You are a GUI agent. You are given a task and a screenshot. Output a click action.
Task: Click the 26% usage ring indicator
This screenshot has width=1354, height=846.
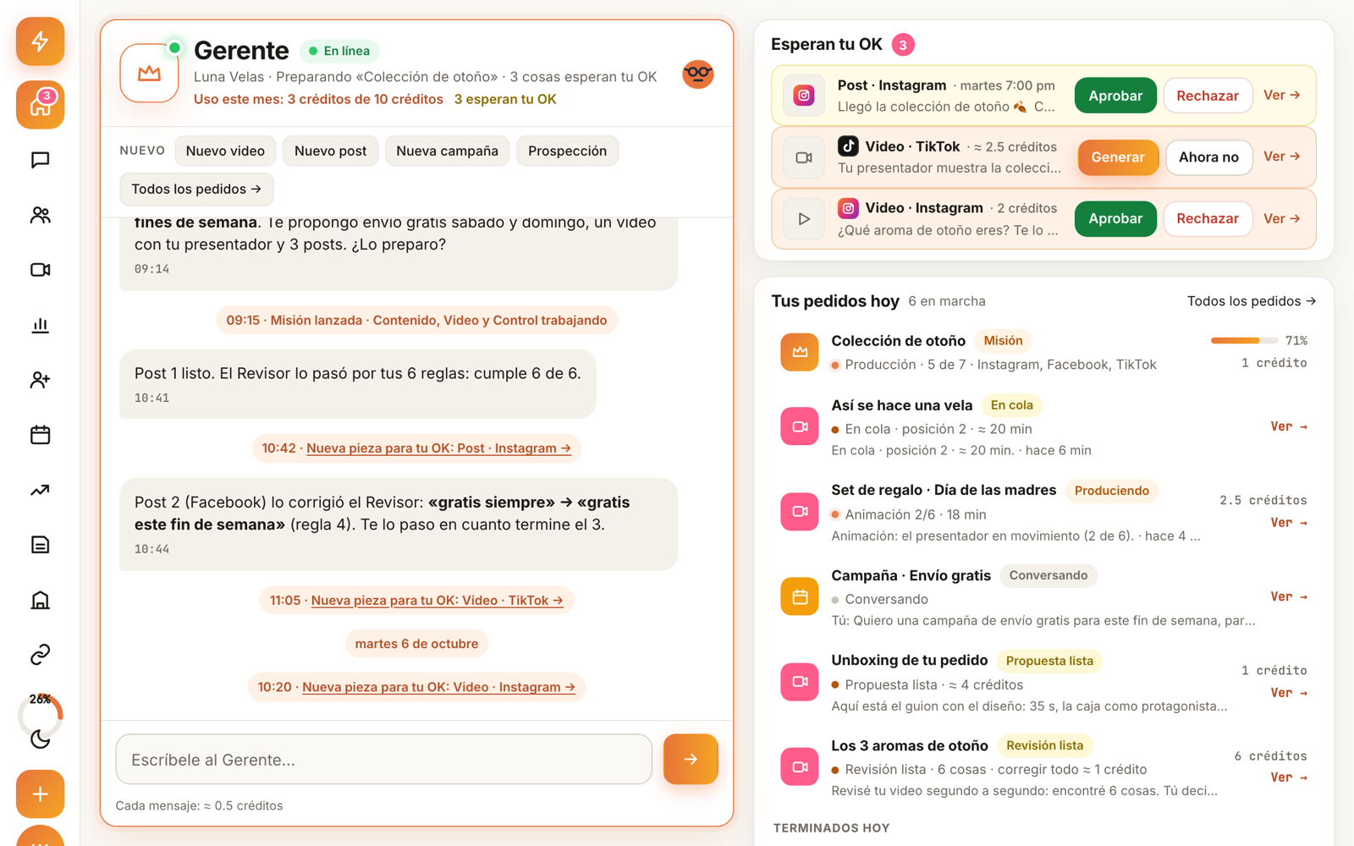click(x=40, y=713)
